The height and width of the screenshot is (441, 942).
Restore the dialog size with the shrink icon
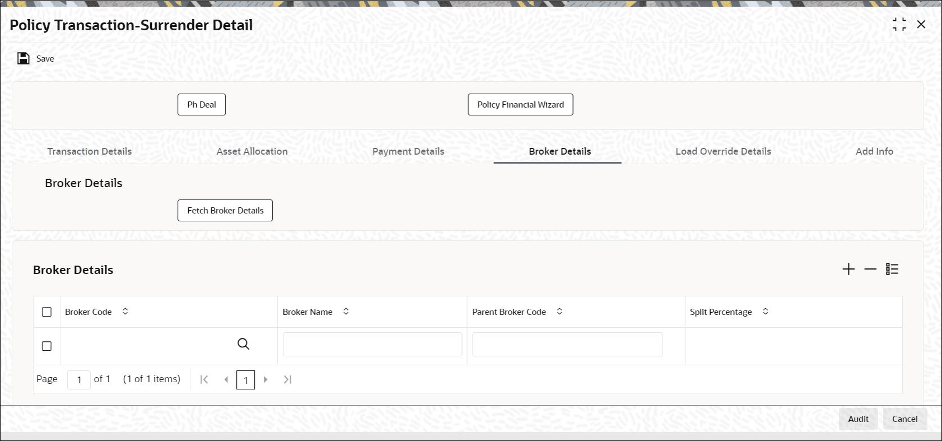[899, 25]
